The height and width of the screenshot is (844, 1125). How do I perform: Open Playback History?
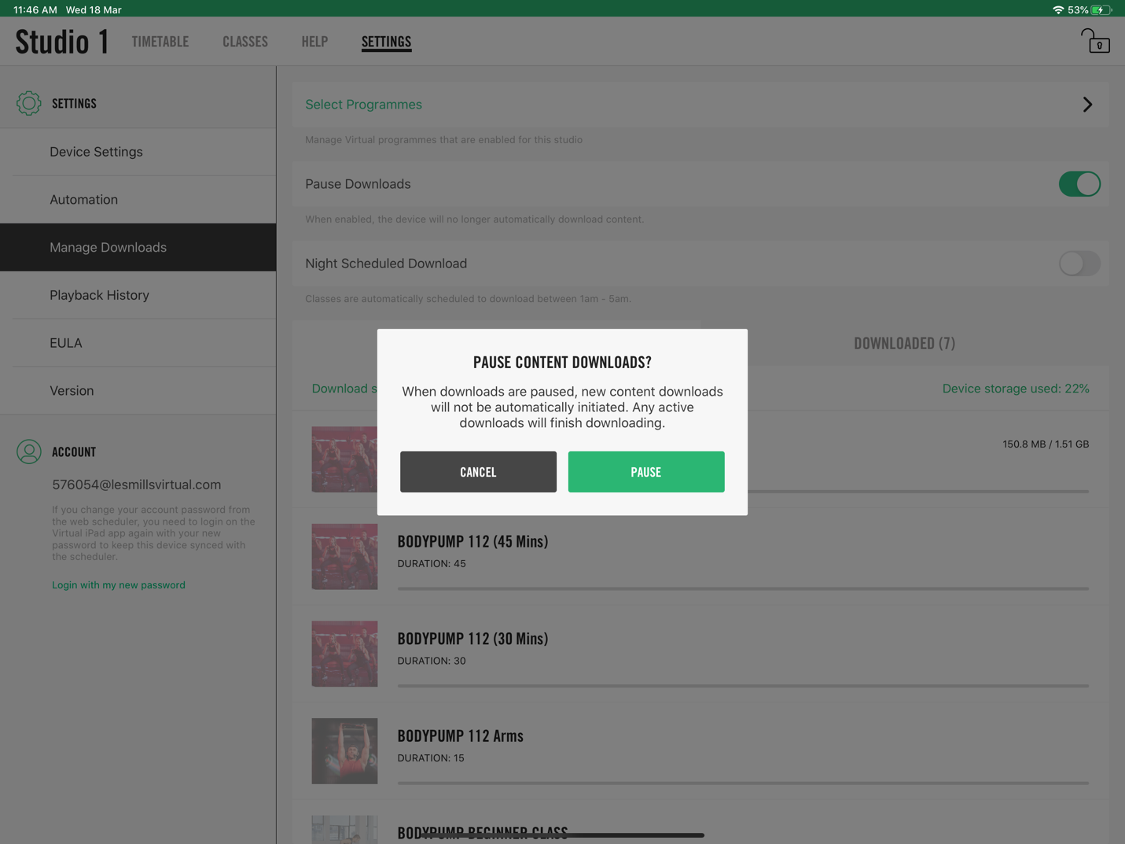[138, 295]
